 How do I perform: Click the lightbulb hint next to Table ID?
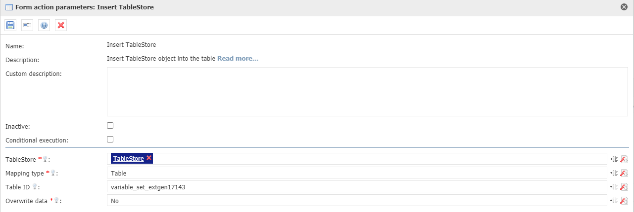point(34,187)
